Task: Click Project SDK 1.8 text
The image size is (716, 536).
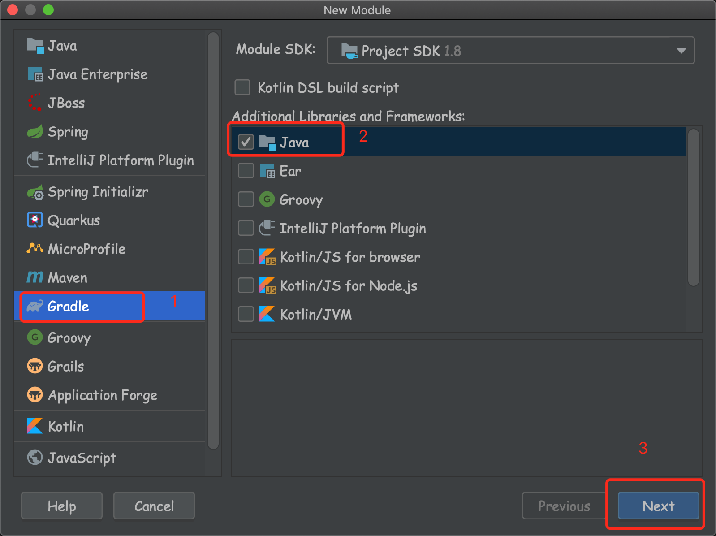Action: coord(411,51)
